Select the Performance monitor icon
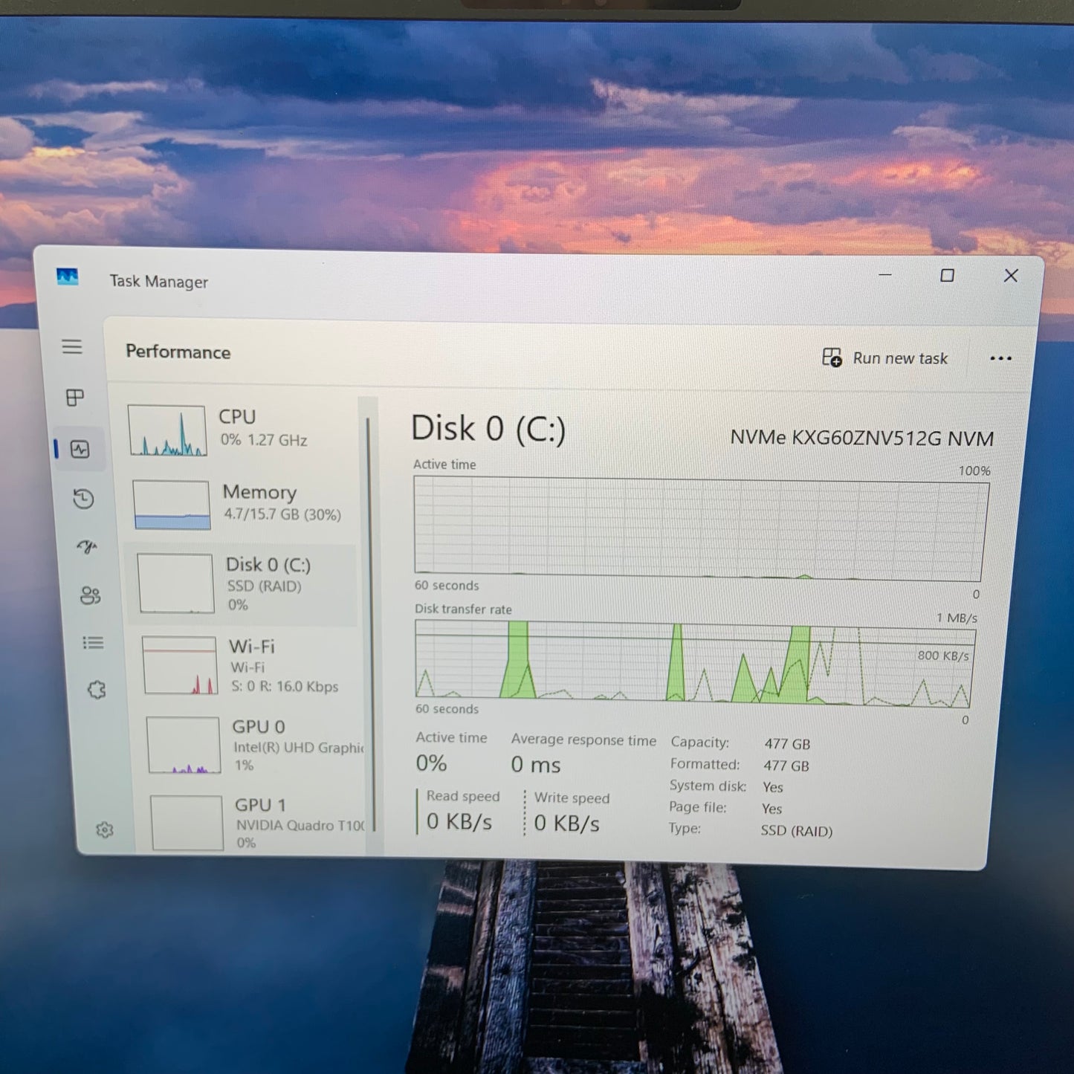The height and width of the screenshot is (1074, 1074). (x=78, y=449)
